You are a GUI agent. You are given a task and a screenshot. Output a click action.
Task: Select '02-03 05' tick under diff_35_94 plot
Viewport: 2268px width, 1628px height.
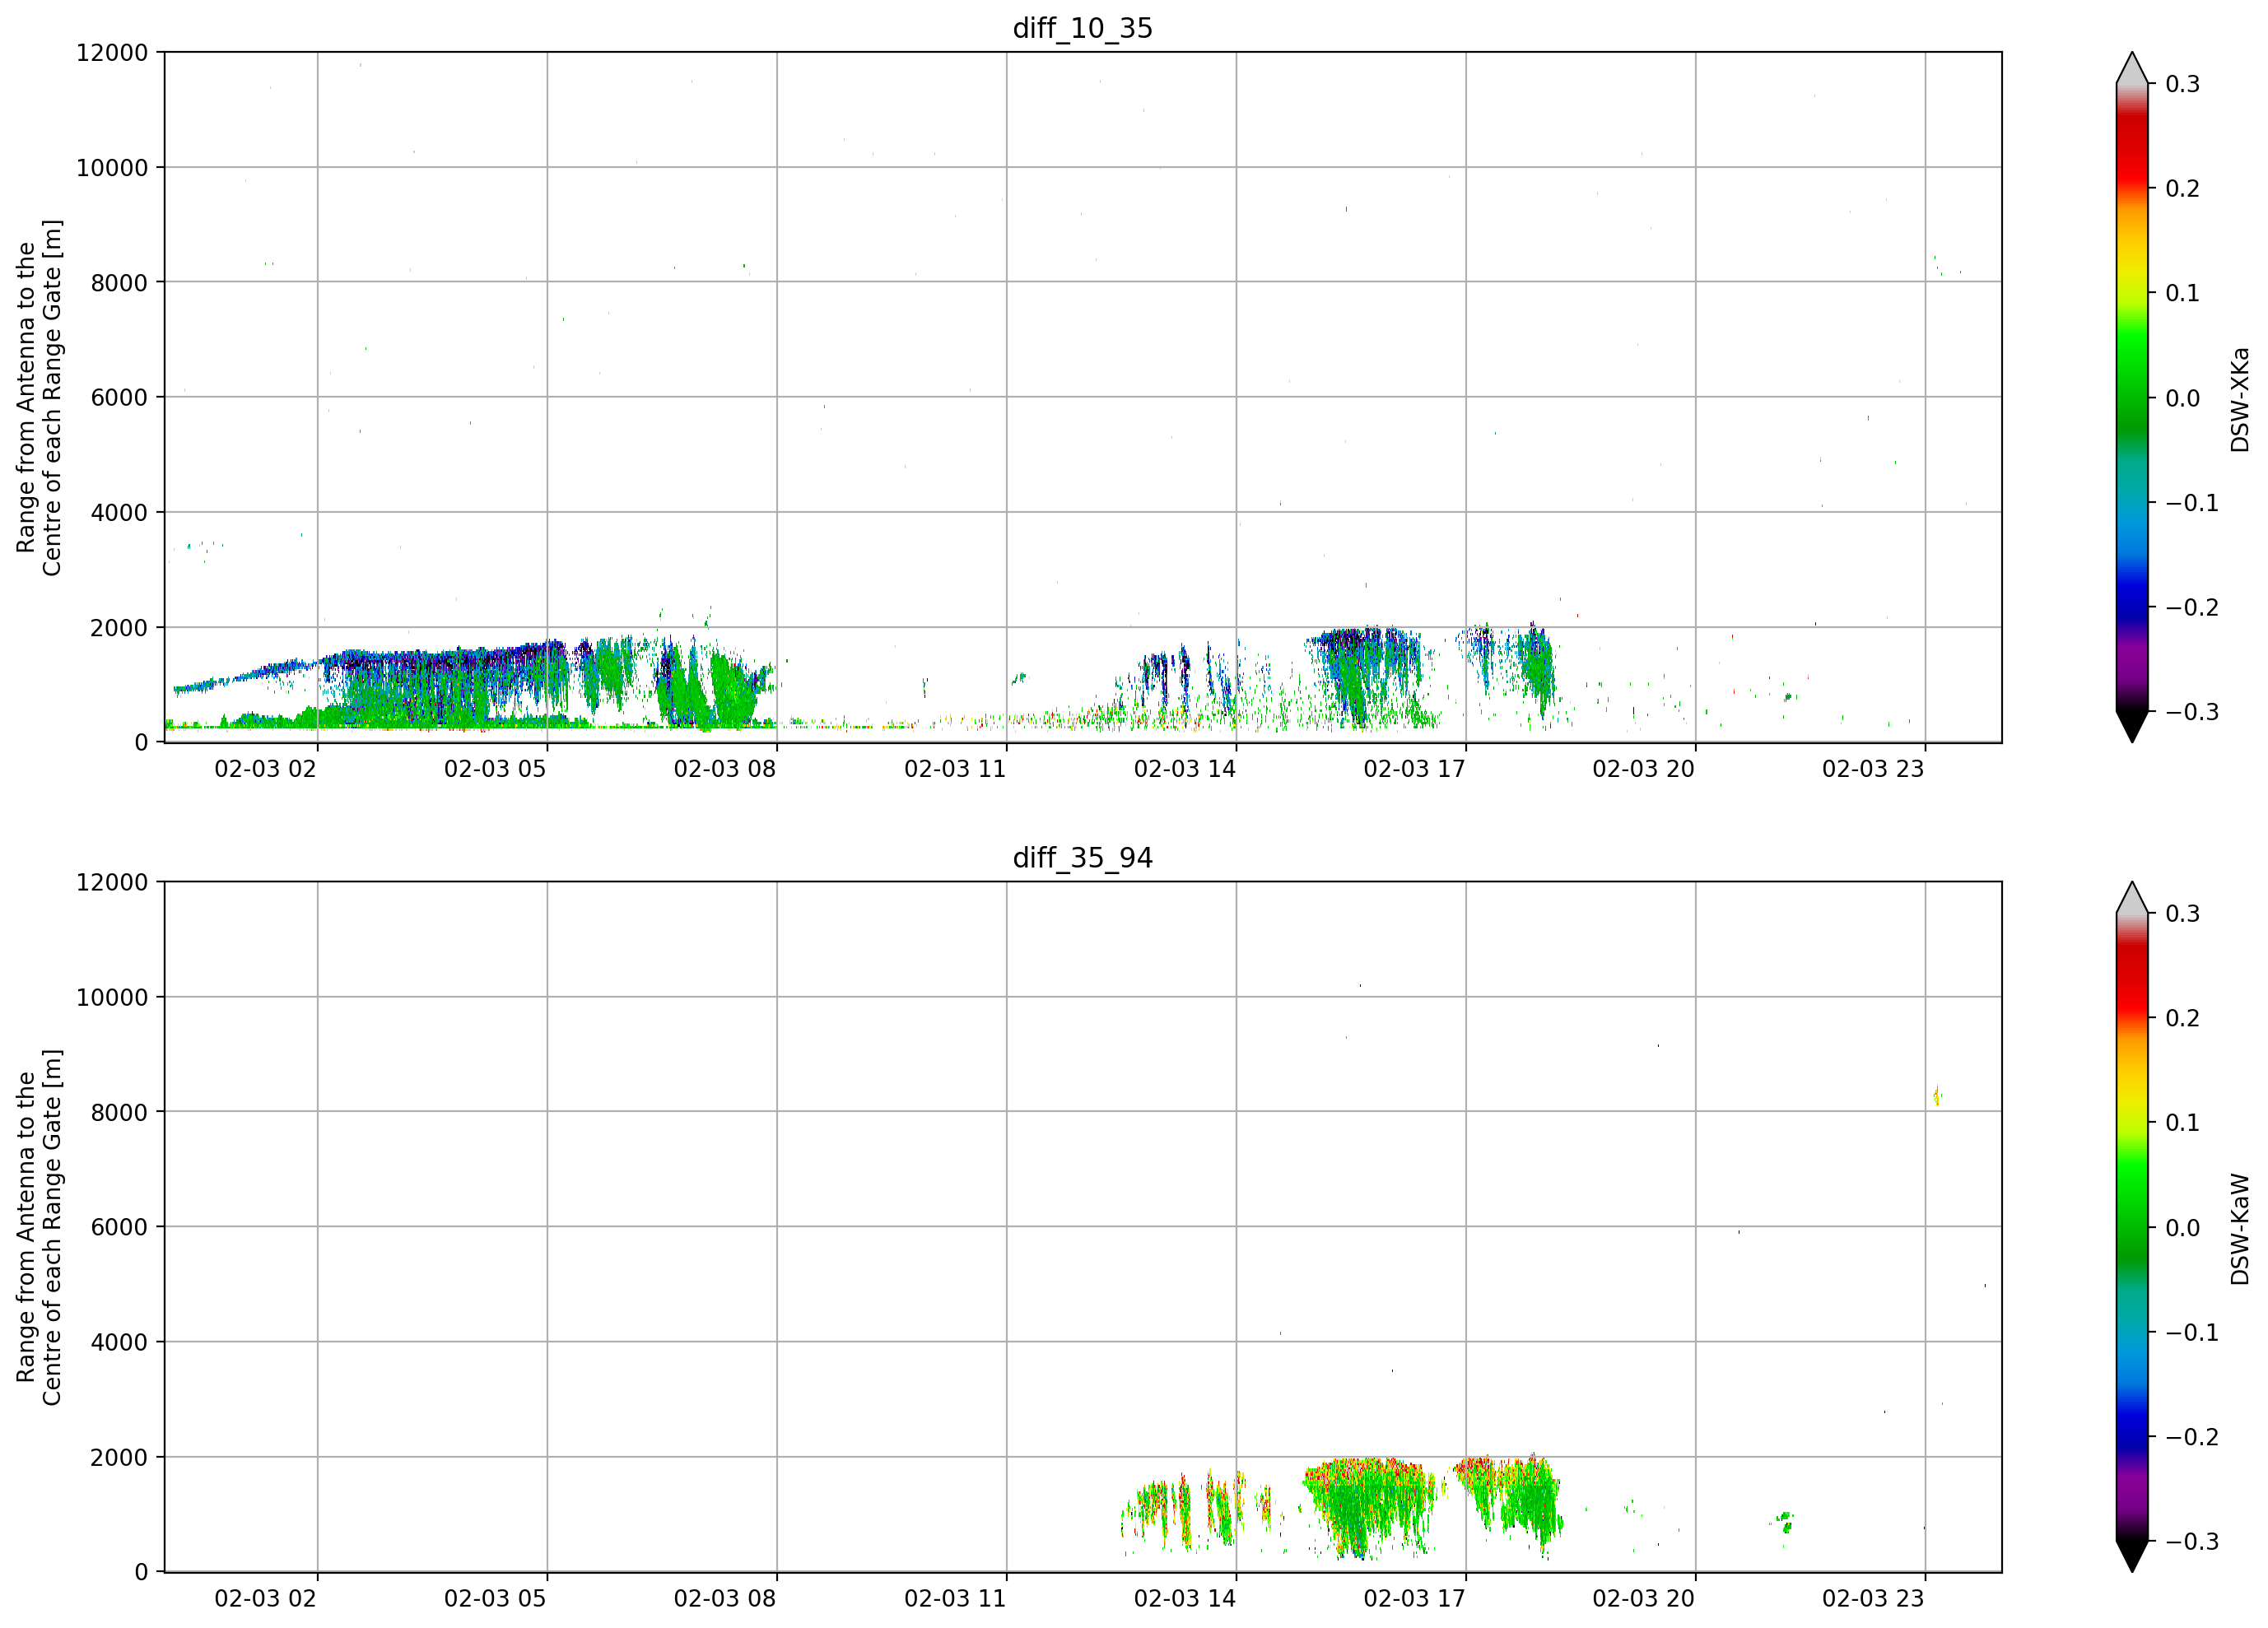495,1599
